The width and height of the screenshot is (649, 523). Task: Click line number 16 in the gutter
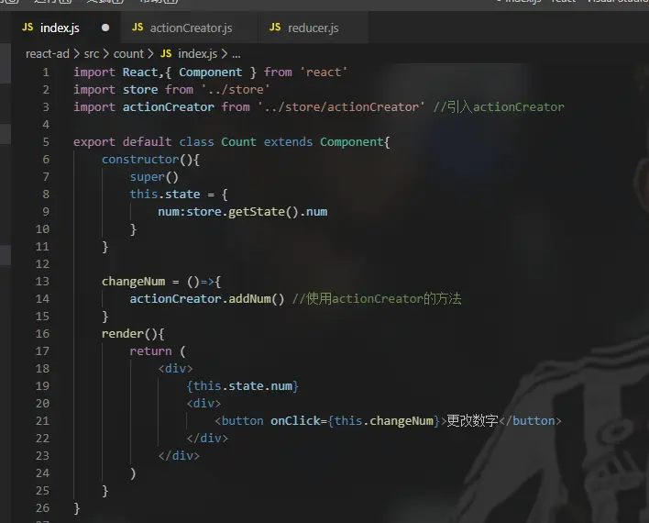pos(42,334)
